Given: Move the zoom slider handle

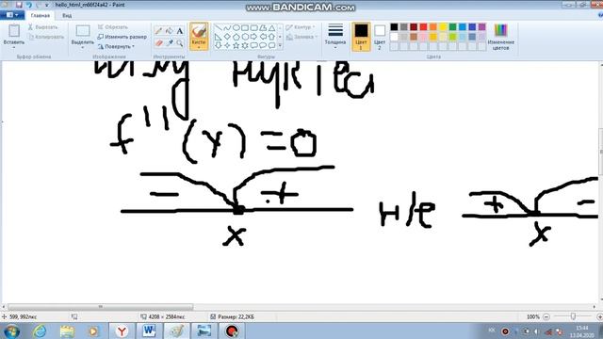Looking at the screenshot, I should pyautogui.click(x=573, y=316).
